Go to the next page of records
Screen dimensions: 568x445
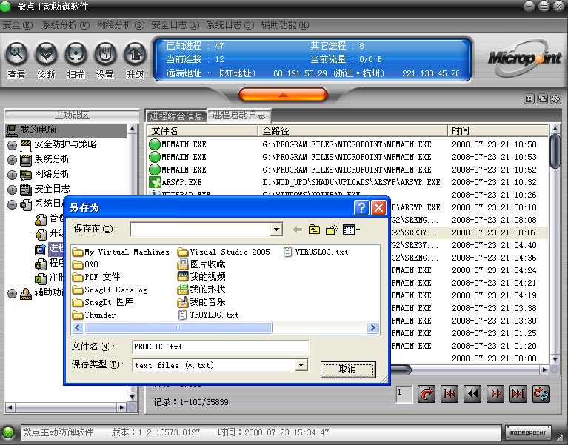pos(495,394)
